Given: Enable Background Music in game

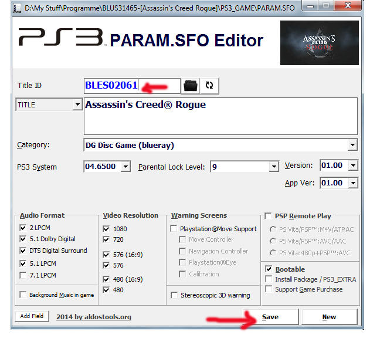Looking at the screenshot, I should click(x=23, y=295).
